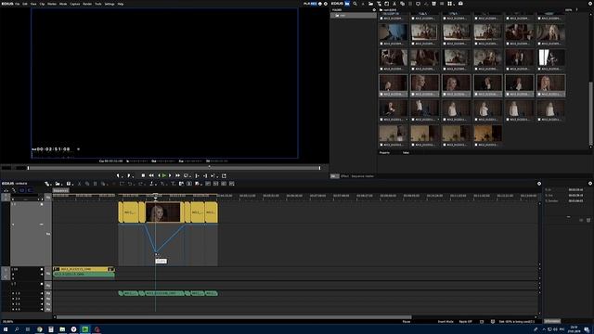Open the Settings menu
The width and height of the screenshot is (594, 334).
tap(110, 4)
